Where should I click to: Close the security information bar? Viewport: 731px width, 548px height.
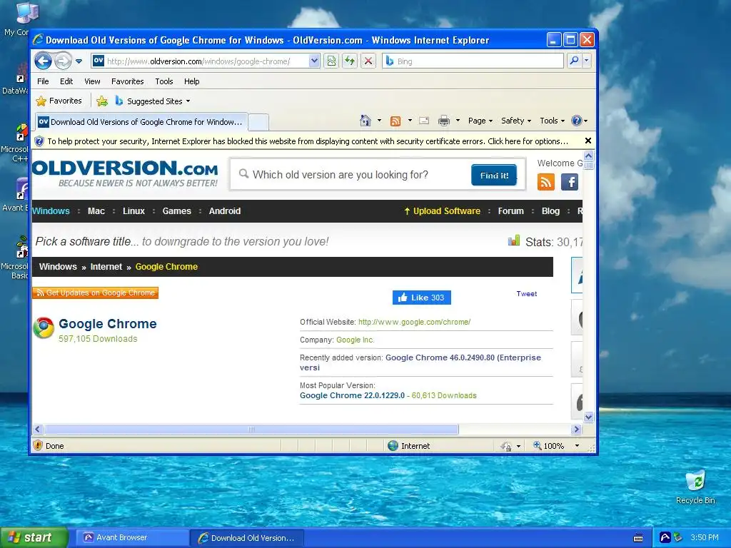(588, 141)
